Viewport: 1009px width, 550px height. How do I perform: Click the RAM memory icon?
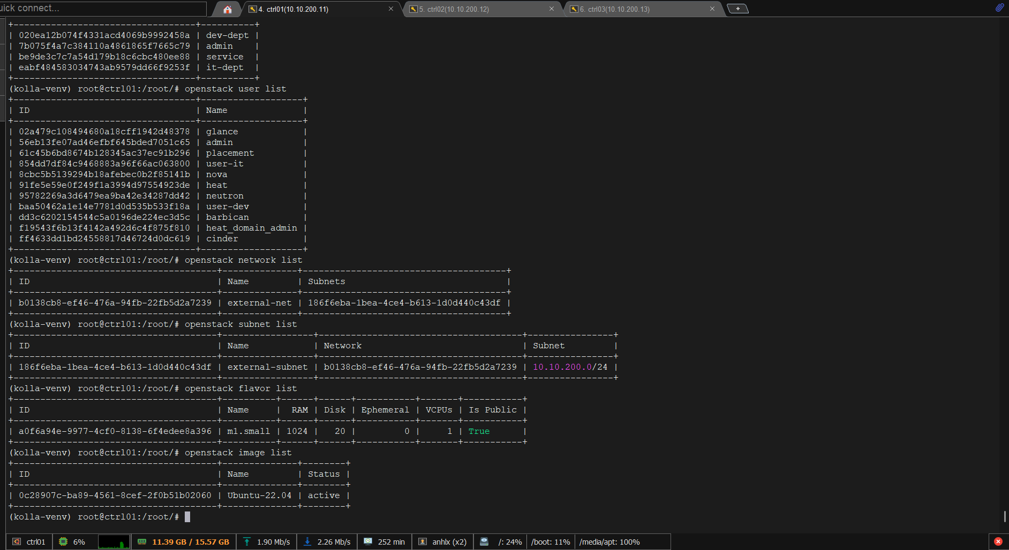click(x=142, y=541)
